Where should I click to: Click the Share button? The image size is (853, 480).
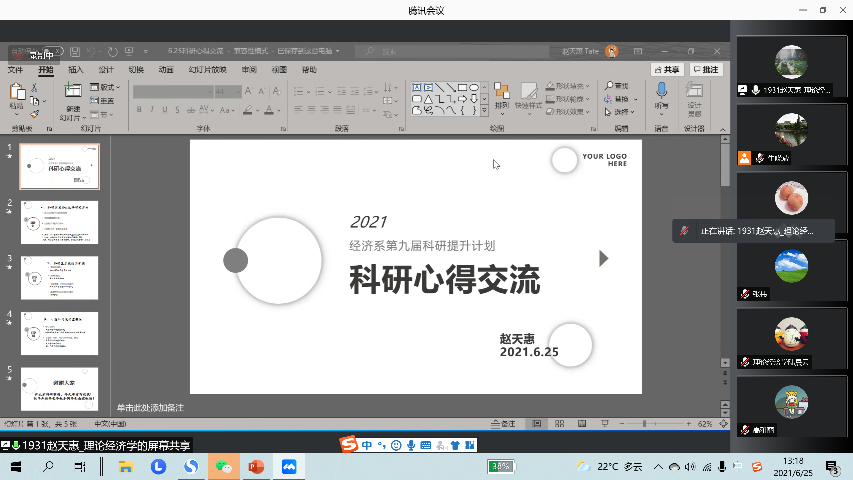click(667, 70)
